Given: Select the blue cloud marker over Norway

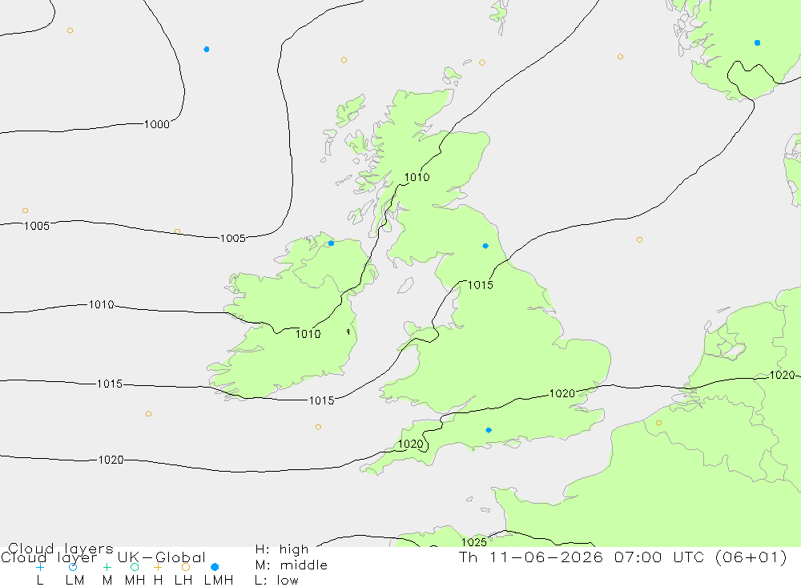Looking at the screenshot, I should [757, 43].
